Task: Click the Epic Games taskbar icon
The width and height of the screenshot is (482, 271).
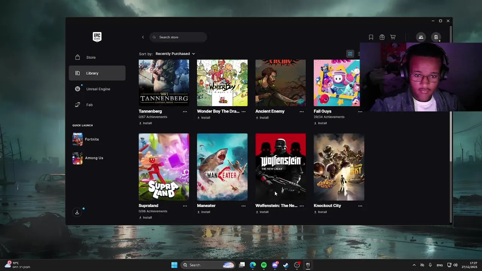Action: click(x=308, y=265)
